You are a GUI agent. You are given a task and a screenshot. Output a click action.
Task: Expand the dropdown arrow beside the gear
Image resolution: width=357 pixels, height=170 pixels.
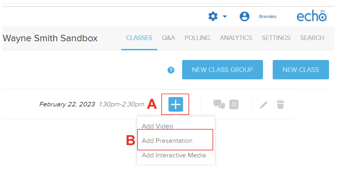point(225,17)
